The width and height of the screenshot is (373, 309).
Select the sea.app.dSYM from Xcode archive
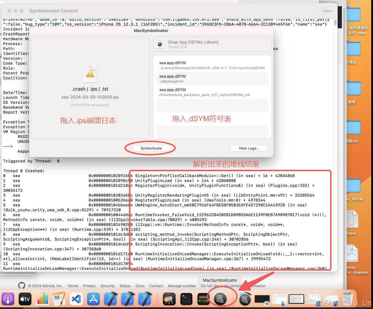coord(212,65)
